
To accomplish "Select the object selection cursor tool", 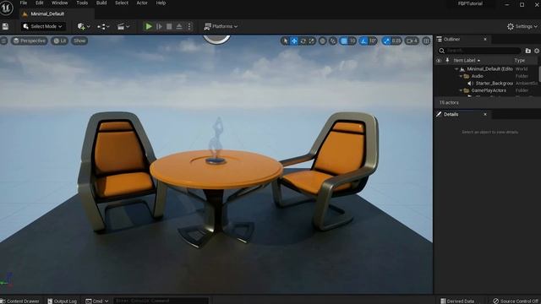I will coord(285,41).
